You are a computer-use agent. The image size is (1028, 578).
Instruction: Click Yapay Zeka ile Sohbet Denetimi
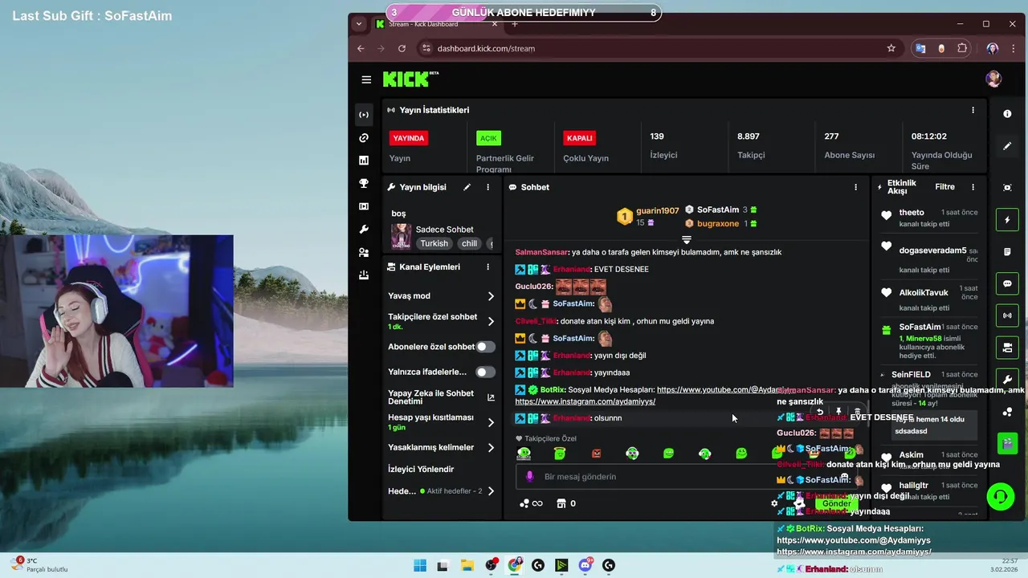[430, 397]
